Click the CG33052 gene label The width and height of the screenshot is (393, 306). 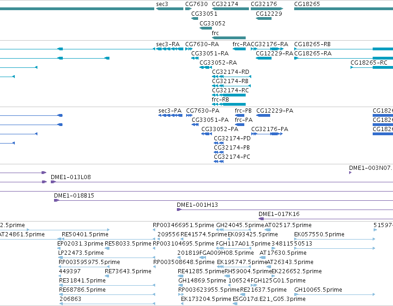[212, 23]
